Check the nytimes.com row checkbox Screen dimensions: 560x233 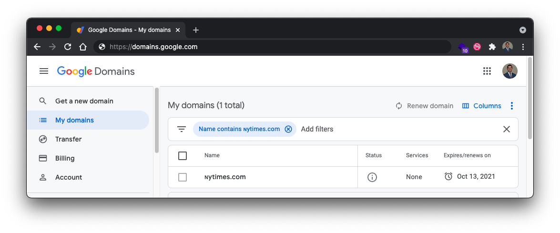[183, 177]
